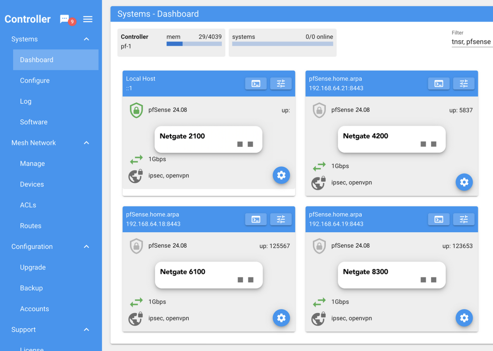
Task: Open the Software page from the sidebar
Action: [x=33, y=122]
